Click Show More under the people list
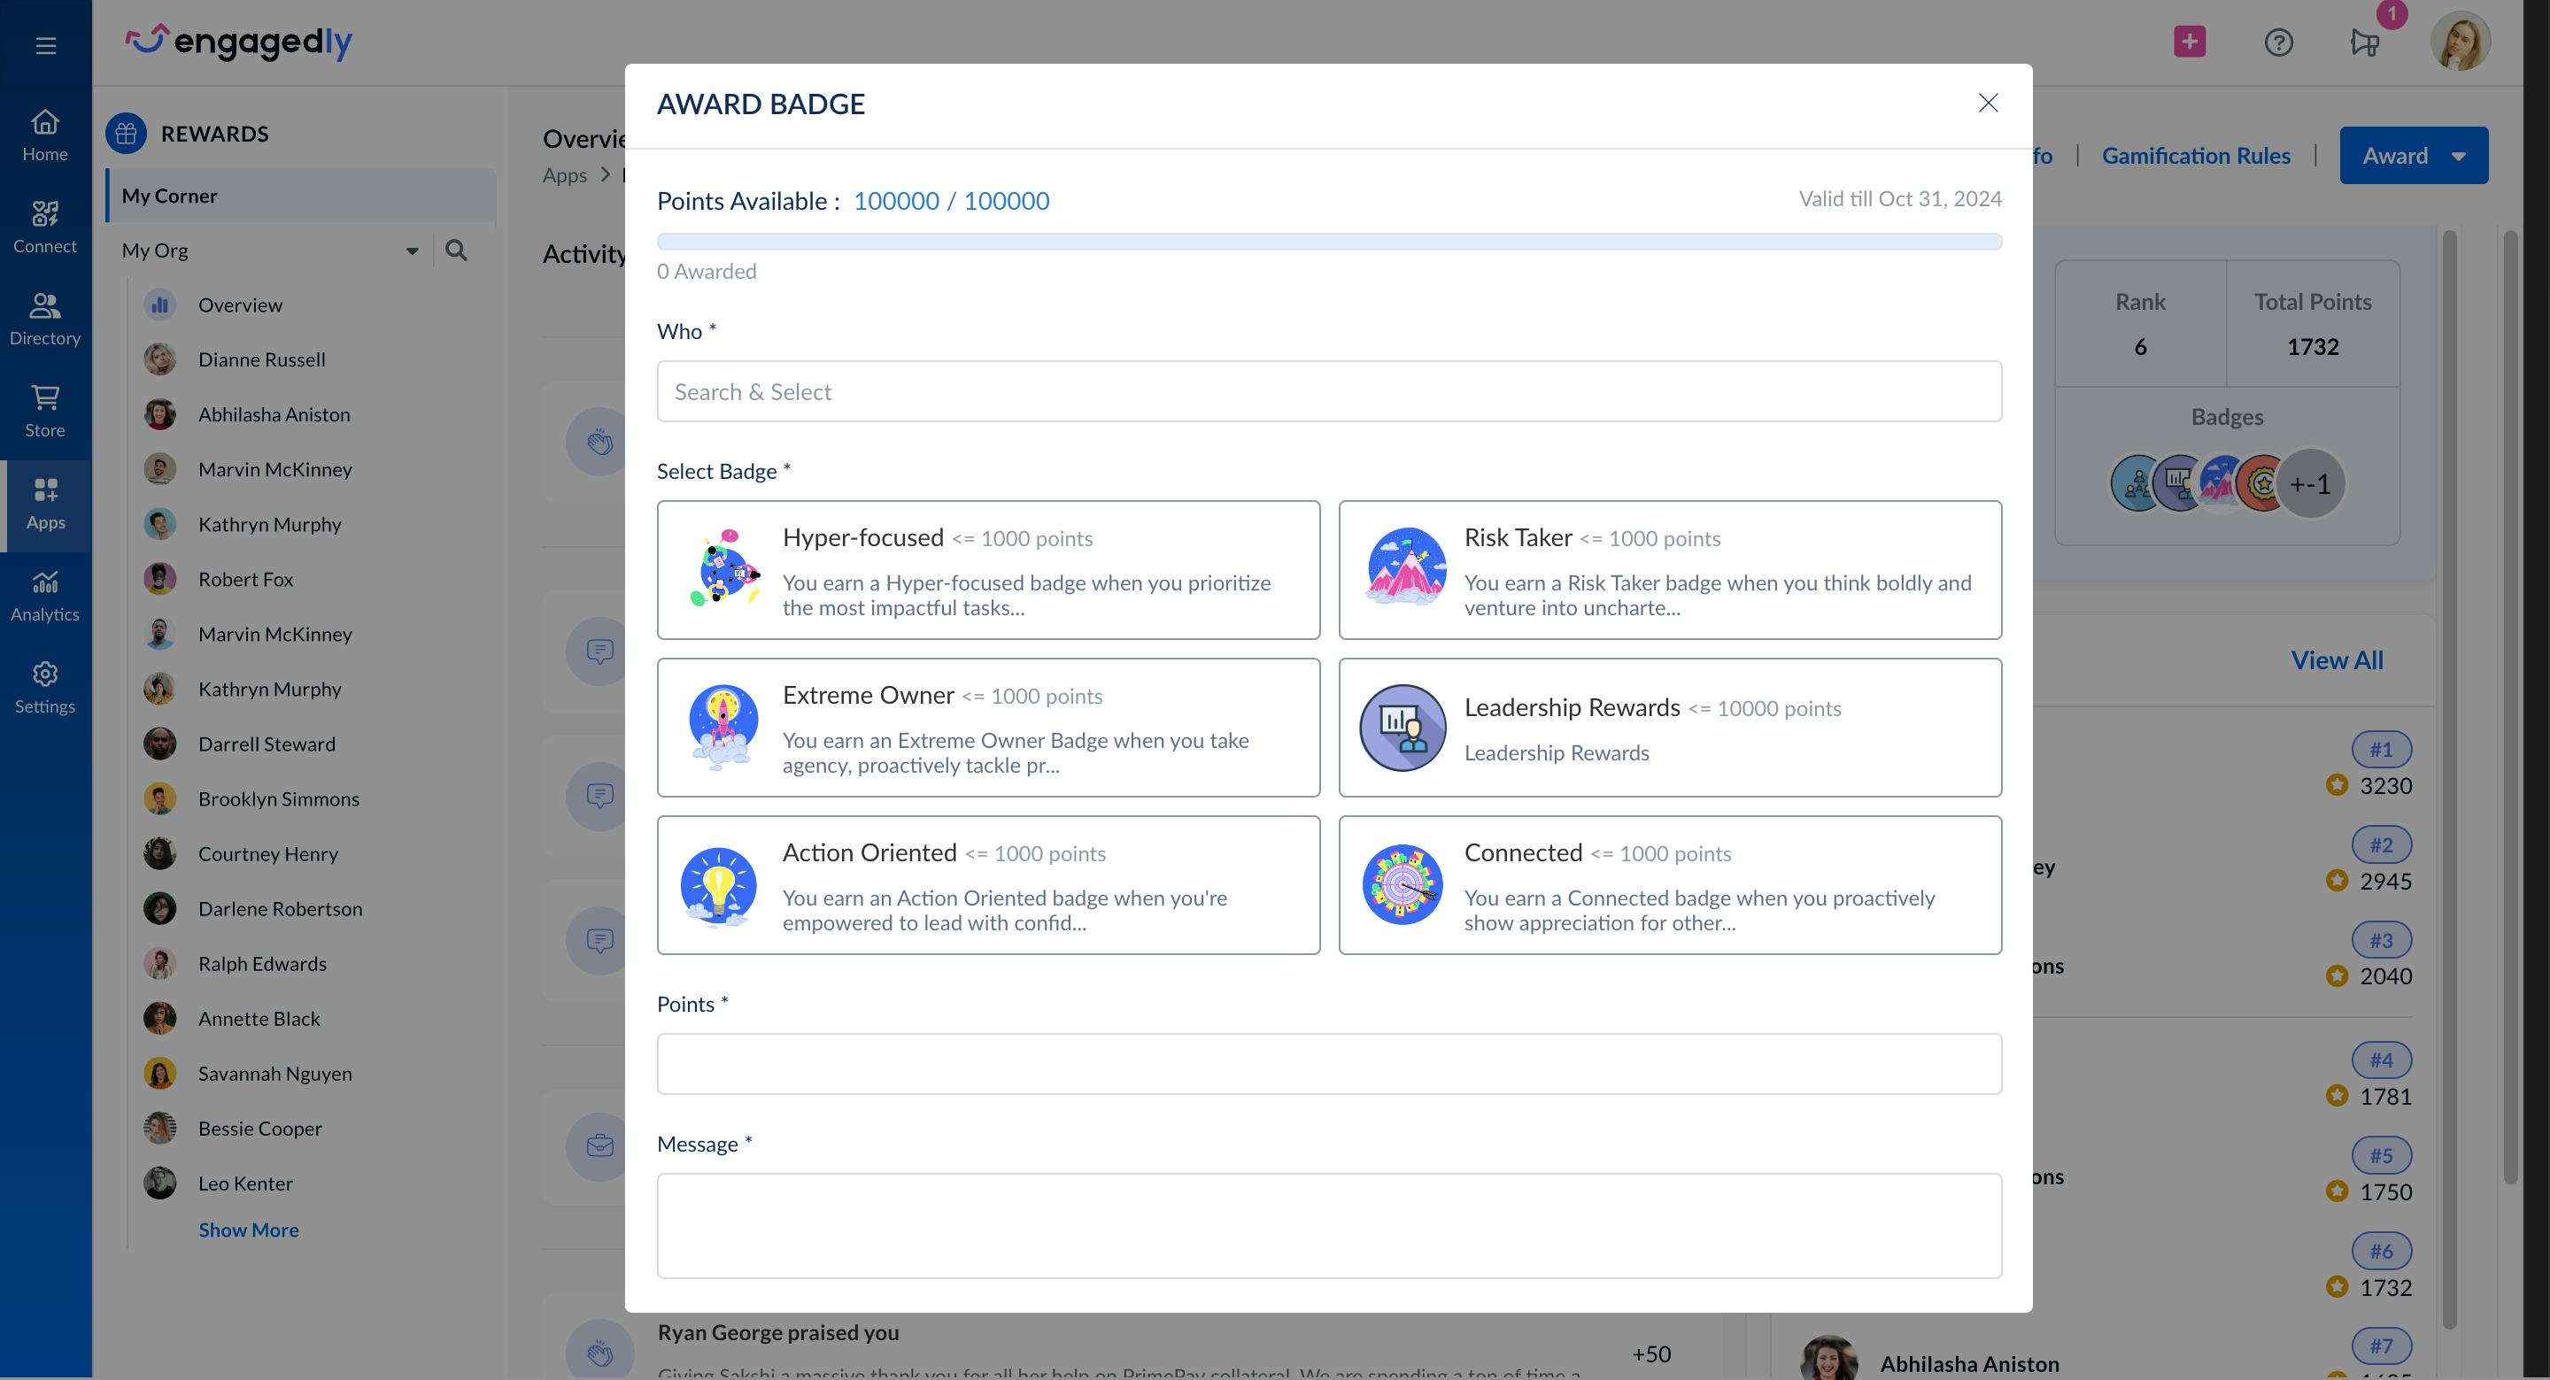The height and width of the screenshot is (1380, 2550). coord(249,1229)
